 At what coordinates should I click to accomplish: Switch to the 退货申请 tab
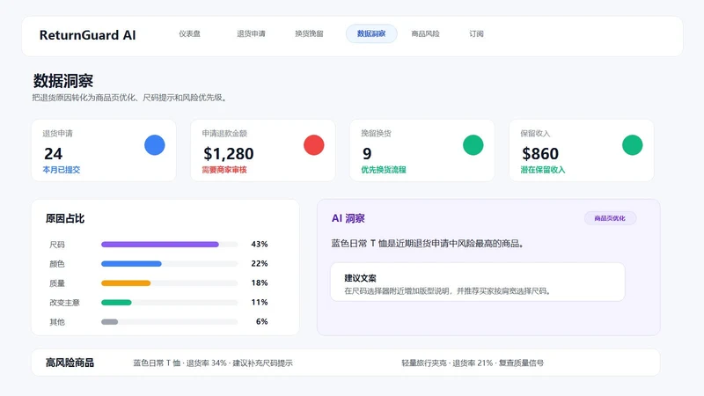click(251, 33)
